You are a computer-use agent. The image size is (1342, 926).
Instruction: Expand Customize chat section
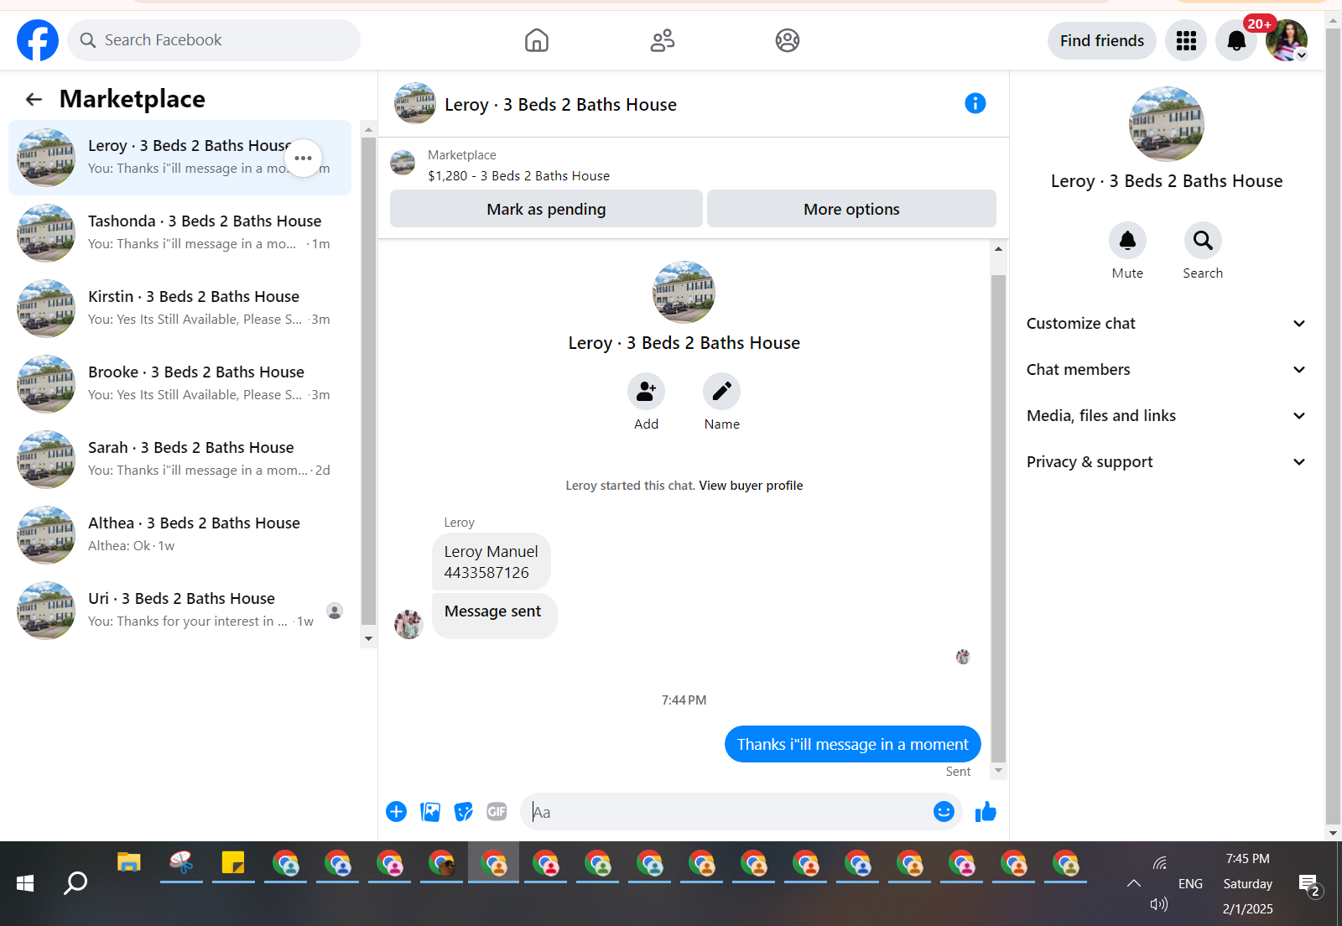point(1166,324)
